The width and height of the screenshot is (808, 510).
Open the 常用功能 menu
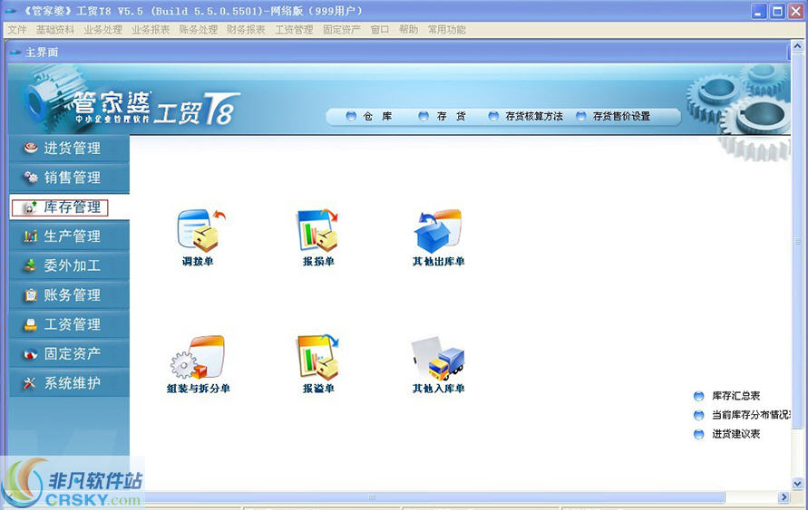(447, 30)
